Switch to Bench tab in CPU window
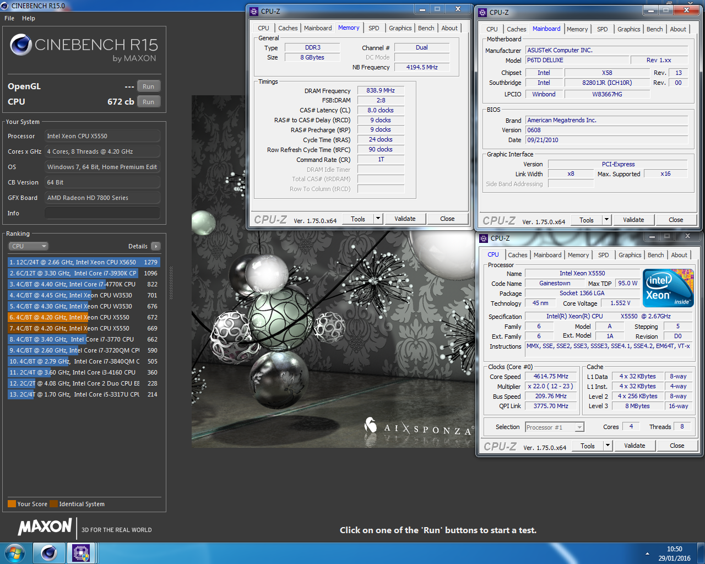 click(x=655, y=255)
